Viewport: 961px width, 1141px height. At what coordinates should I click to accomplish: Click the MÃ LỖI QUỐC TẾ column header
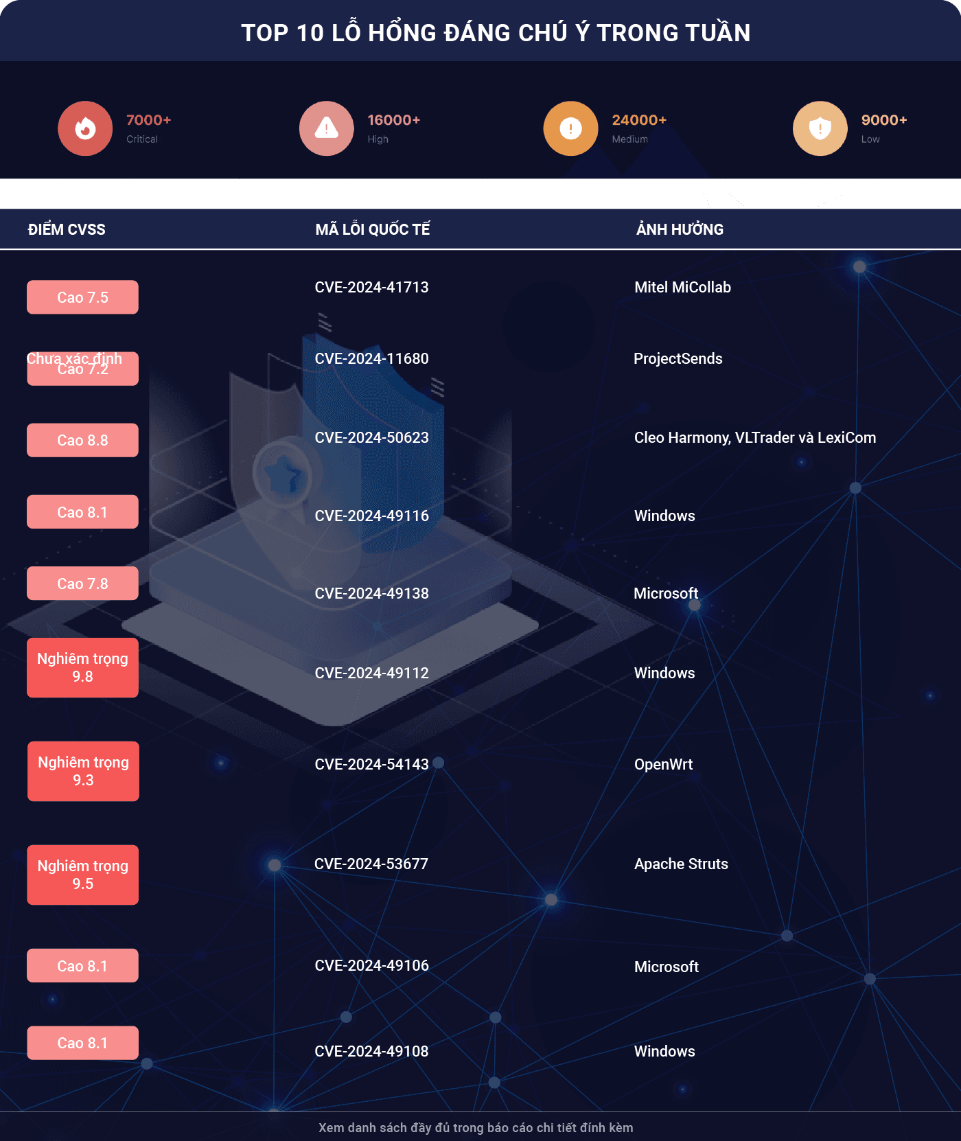click(373, 229)
